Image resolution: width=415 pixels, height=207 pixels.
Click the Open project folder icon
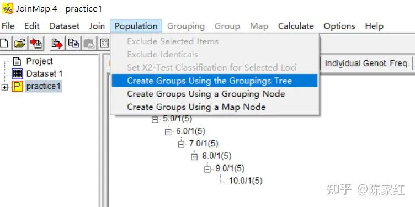click(x=20, y=43)
